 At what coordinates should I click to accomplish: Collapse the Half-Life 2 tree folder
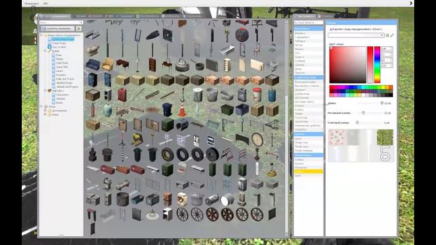click(x=45, y=91)
